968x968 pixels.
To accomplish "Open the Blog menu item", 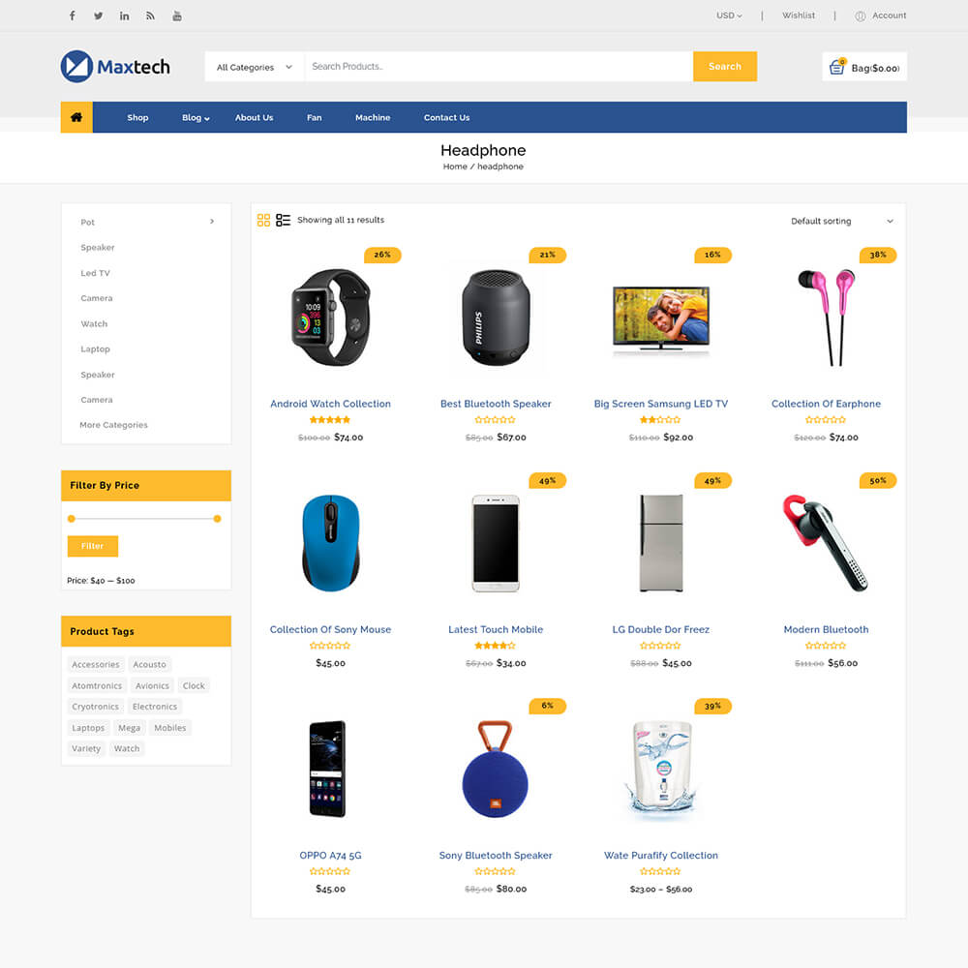I will [196, 117].
